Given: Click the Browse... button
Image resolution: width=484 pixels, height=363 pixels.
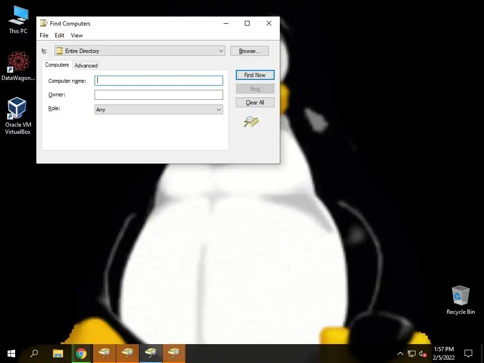Looking at the screenshot, I should click(x=250, y=51).
